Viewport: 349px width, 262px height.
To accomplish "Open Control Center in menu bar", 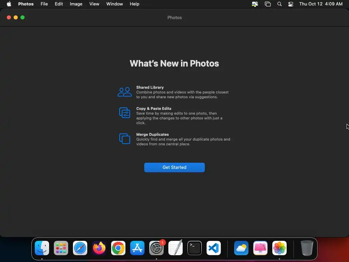I will 290,4.
